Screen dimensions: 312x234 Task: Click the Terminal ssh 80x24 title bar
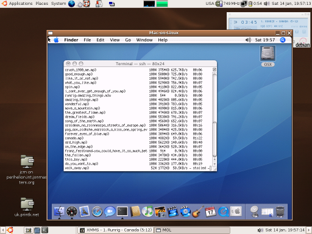point(140,63)
